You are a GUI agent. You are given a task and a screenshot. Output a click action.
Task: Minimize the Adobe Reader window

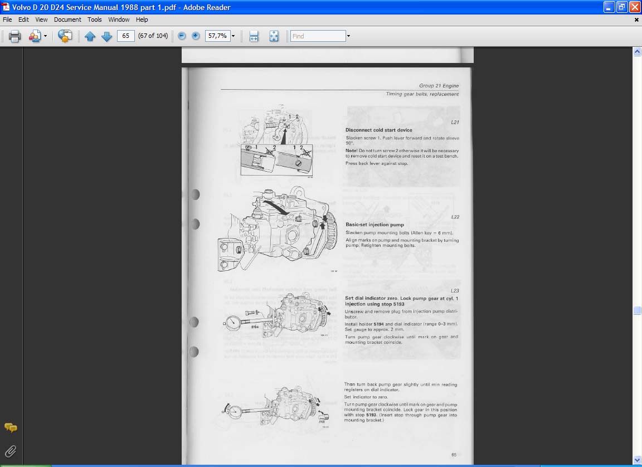point(609,7)
